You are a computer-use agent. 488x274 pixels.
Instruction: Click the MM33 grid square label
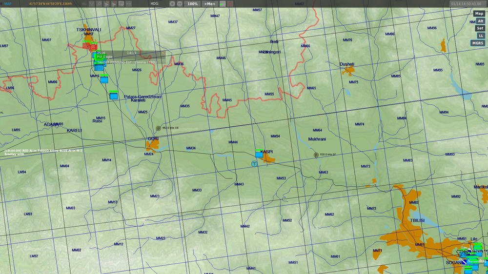coord(197,190)
